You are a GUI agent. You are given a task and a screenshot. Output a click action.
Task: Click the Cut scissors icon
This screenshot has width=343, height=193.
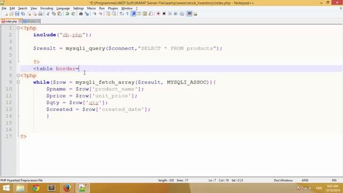pos(48,14)
